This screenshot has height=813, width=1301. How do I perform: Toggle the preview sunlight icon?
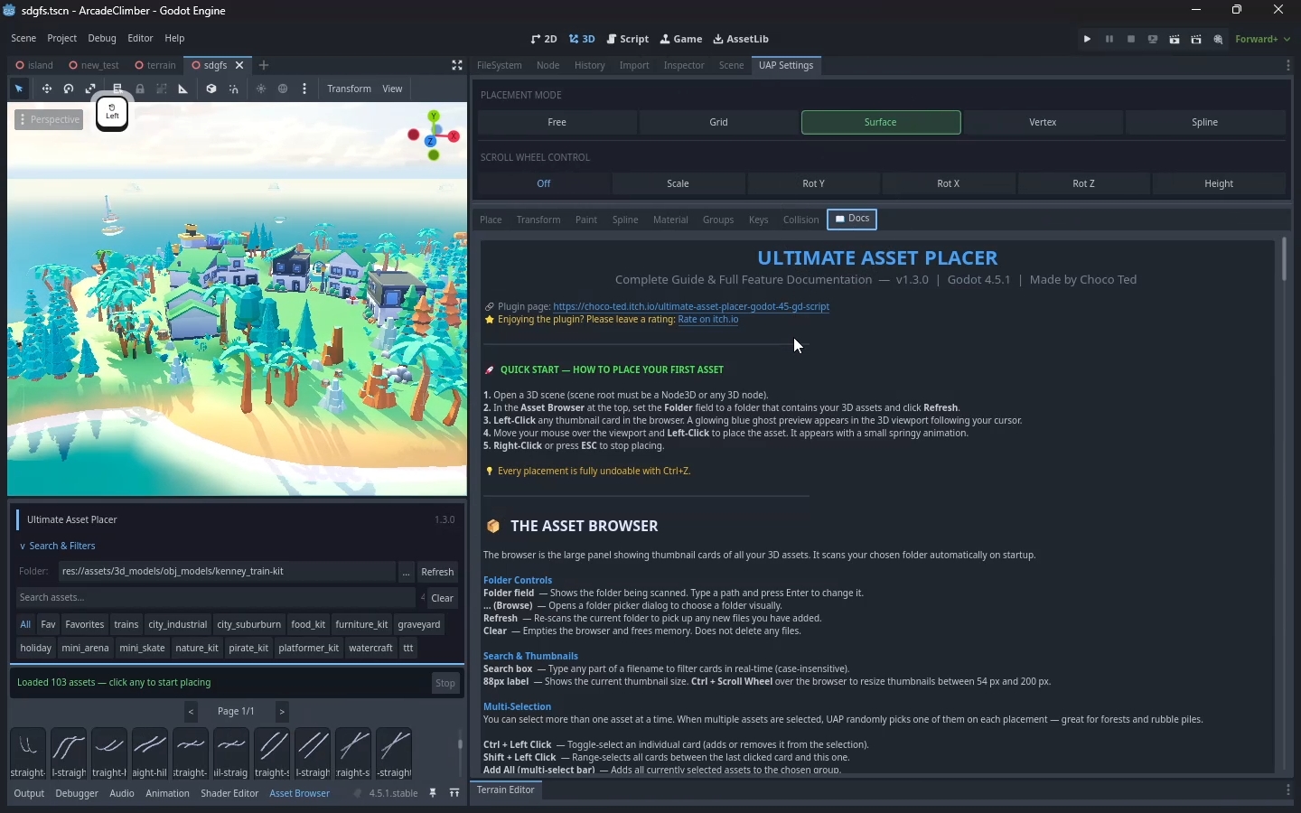tap(262, 89)
